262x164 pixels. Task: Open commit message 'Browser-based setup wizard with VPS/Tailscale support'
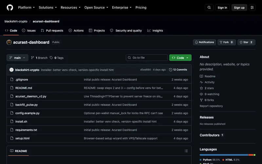121,138
